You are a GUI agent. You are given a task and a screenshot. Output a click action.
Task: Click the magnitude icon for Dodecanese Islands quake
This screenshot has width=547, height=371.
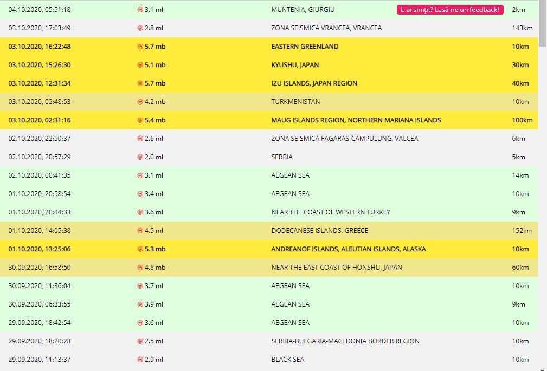coord(140,231)
